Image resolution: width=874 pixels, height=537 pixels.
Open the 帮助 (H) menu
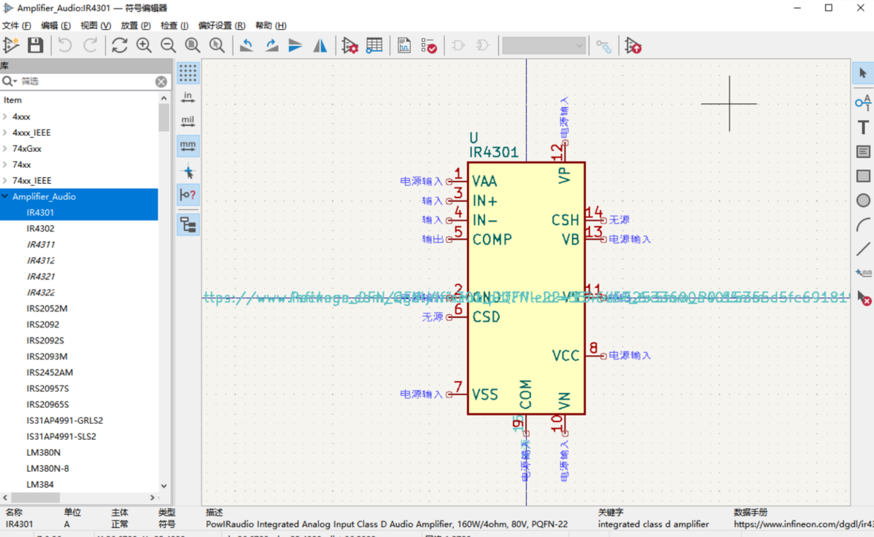tap(271, 26)
